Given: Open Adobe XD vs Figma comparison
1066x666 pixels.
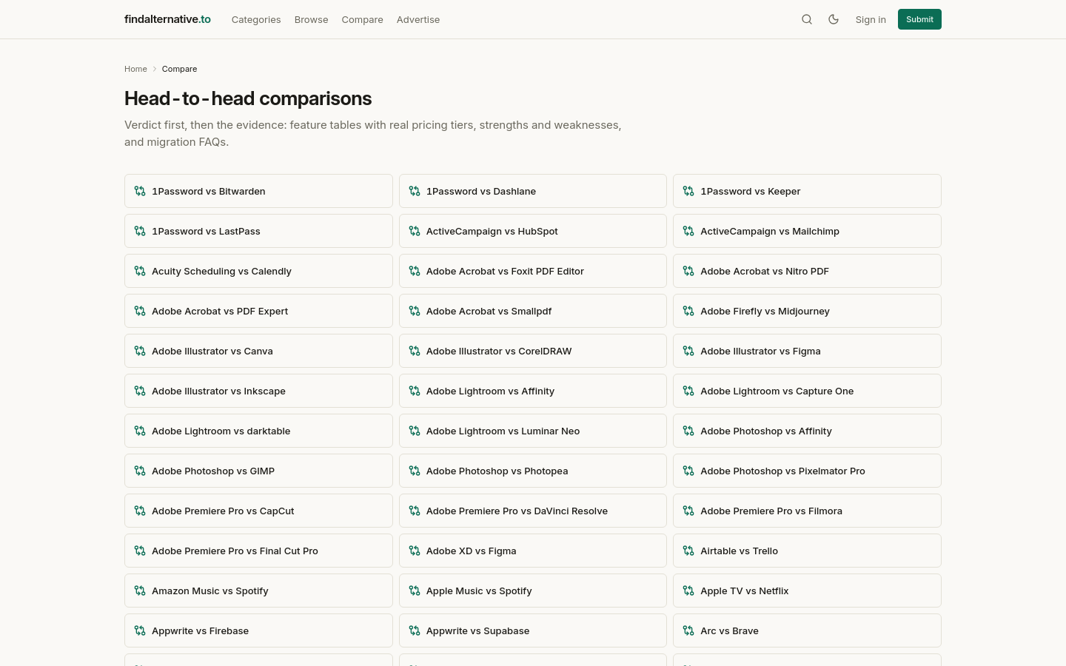Looking at the screenshot, I should click(x=533, y=551).
